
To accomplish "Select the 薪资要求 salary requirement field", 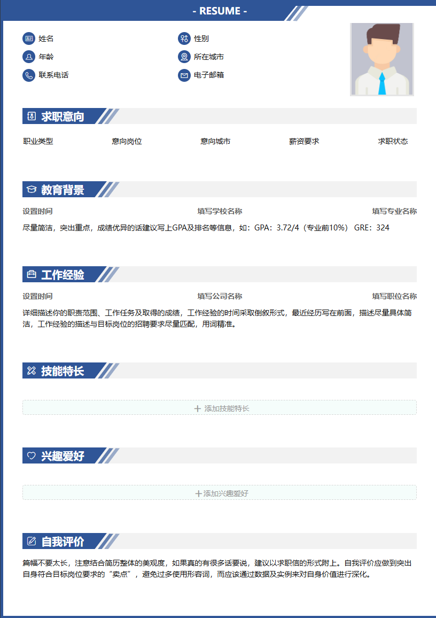I will pyautogui.click(x=304, y=141).
